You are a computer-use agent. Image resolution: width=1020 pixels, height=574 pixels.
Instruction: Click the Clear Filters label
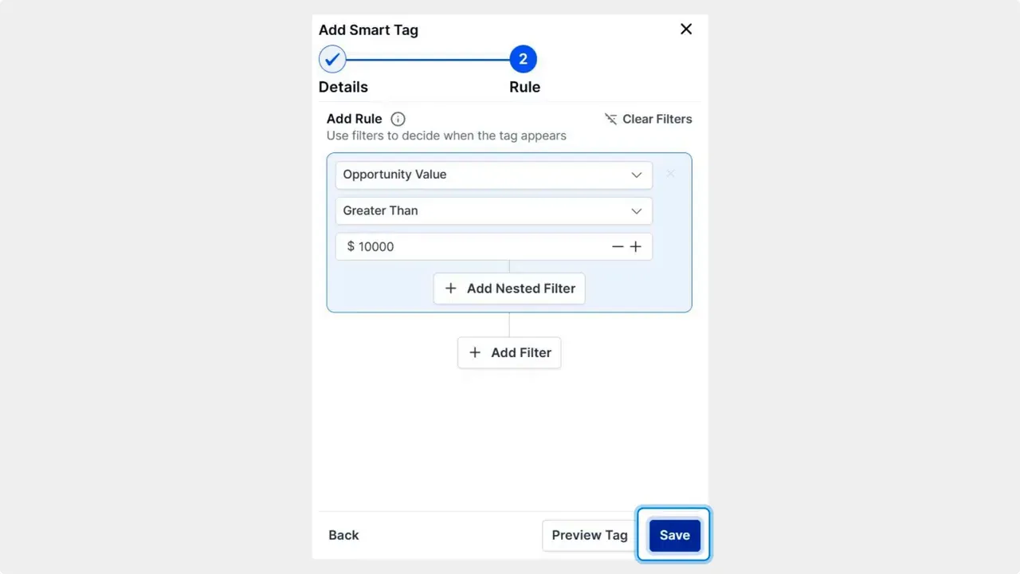(x=657, y=119)
